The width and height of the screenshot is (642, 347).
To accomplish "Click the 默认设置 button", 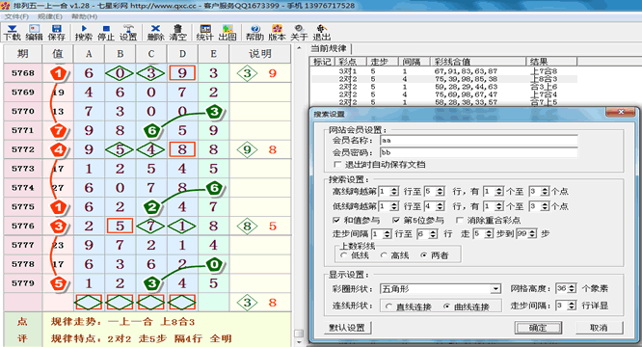I will 347,328.
